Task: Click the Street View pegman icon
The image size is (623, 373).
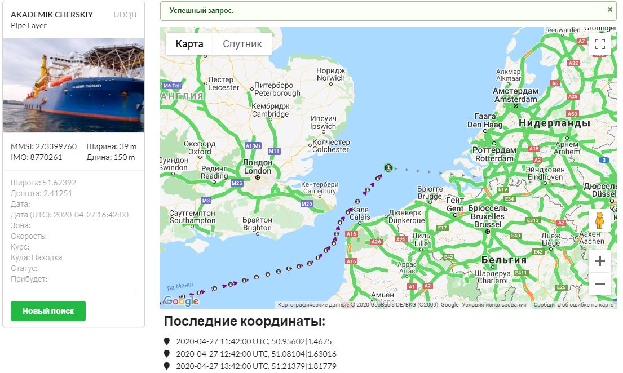Action: pyautogui.click(x=599, y=220)
